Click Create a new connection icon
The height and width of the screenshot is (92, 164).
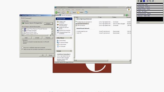point(58,22)
